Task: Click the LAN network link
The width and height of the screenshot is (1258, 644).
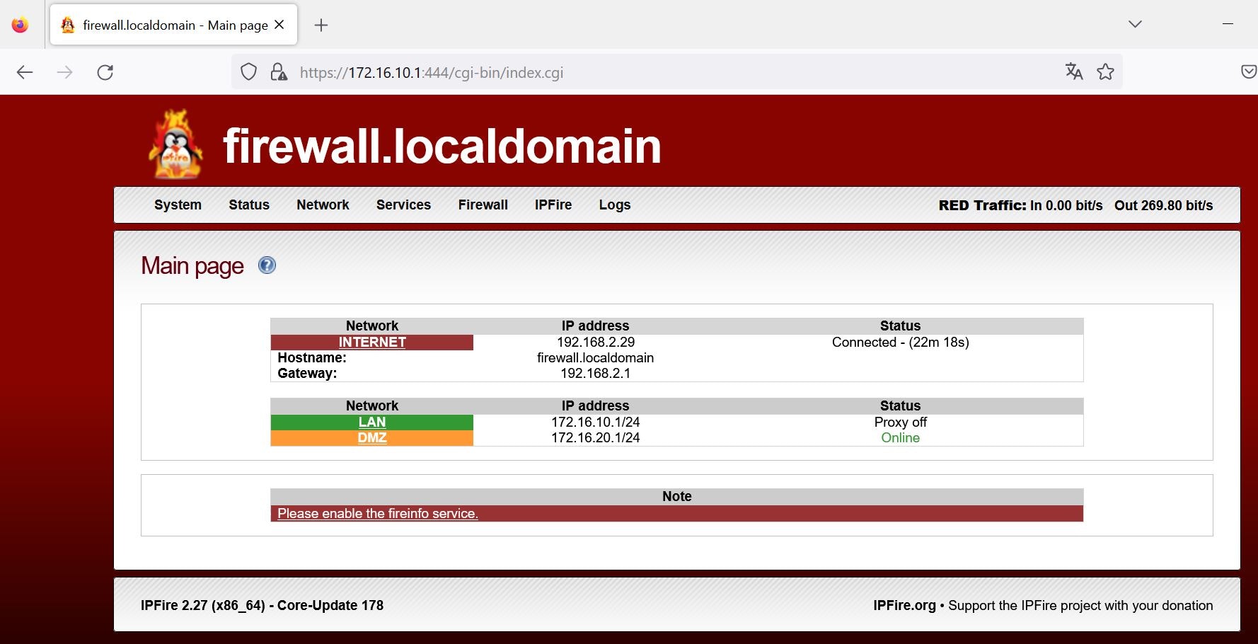Action: click(x=372, y=422)
